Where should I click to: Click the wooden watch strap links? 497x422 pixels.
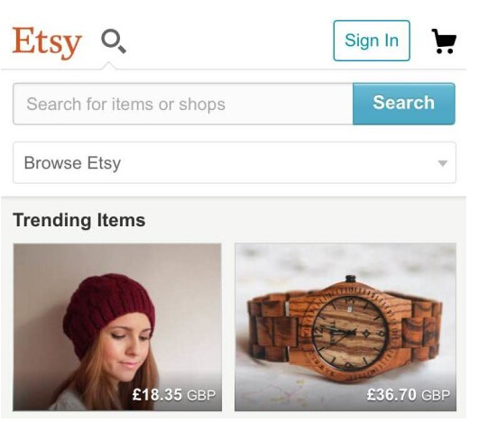[x=272, y=328]
